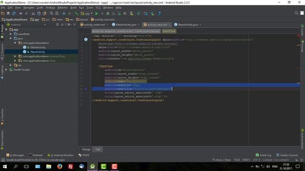Image resolution: width=305 pixels, height=171 pixels.
Task: Click the Redo toolbar icon
Action: pos(26,13)
